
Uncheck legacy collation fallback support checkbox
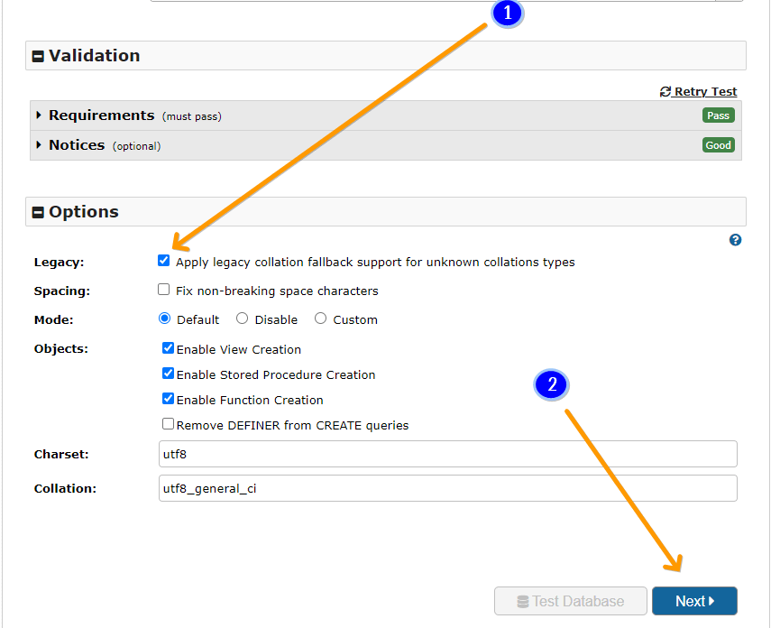(x=163, y=261)
